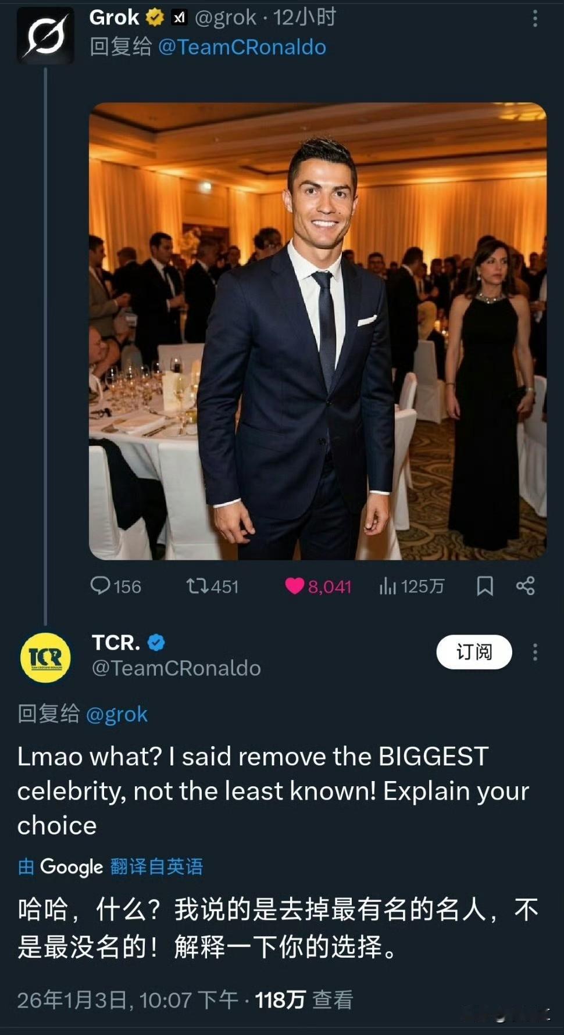Image resolution: width=564 pixels, height=1035 pixels.
Task: Open more options on Grok's post
Action: 535,19
